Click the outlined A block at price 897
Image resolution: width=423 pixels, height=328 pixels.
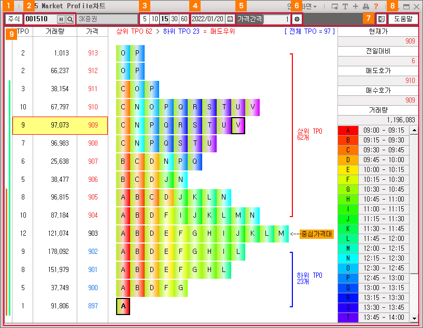(123, 306)
